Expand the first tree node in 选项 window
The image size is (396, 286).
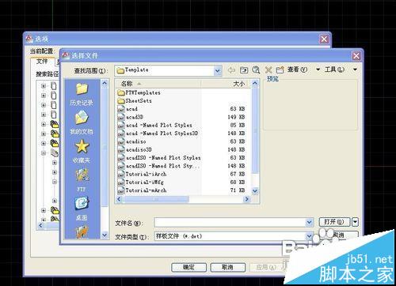pos(44,86)
